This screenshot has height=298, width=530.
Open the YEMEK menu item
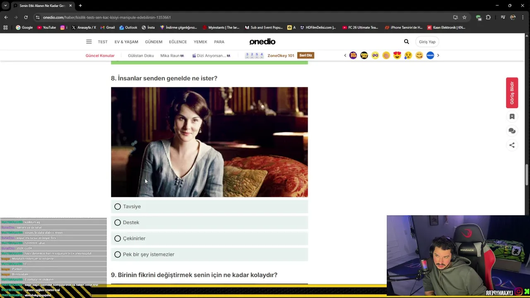200,42
